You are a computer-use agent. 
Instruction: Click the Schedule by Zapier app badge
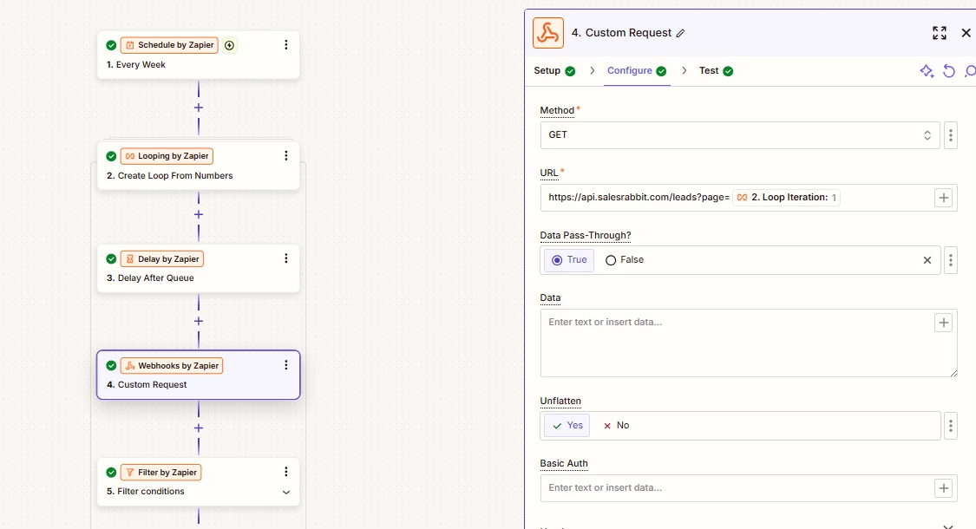pyautogui.click(x=169, y=45)
